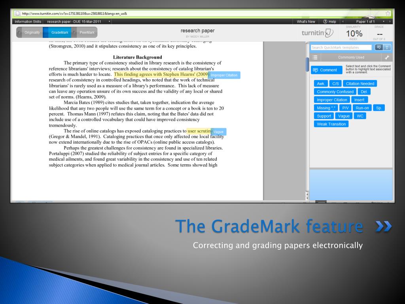Screen dimensions: 405x304
Task: Switch to the PeerMark view
Action: pyautogui.click(x=85, y=32)
